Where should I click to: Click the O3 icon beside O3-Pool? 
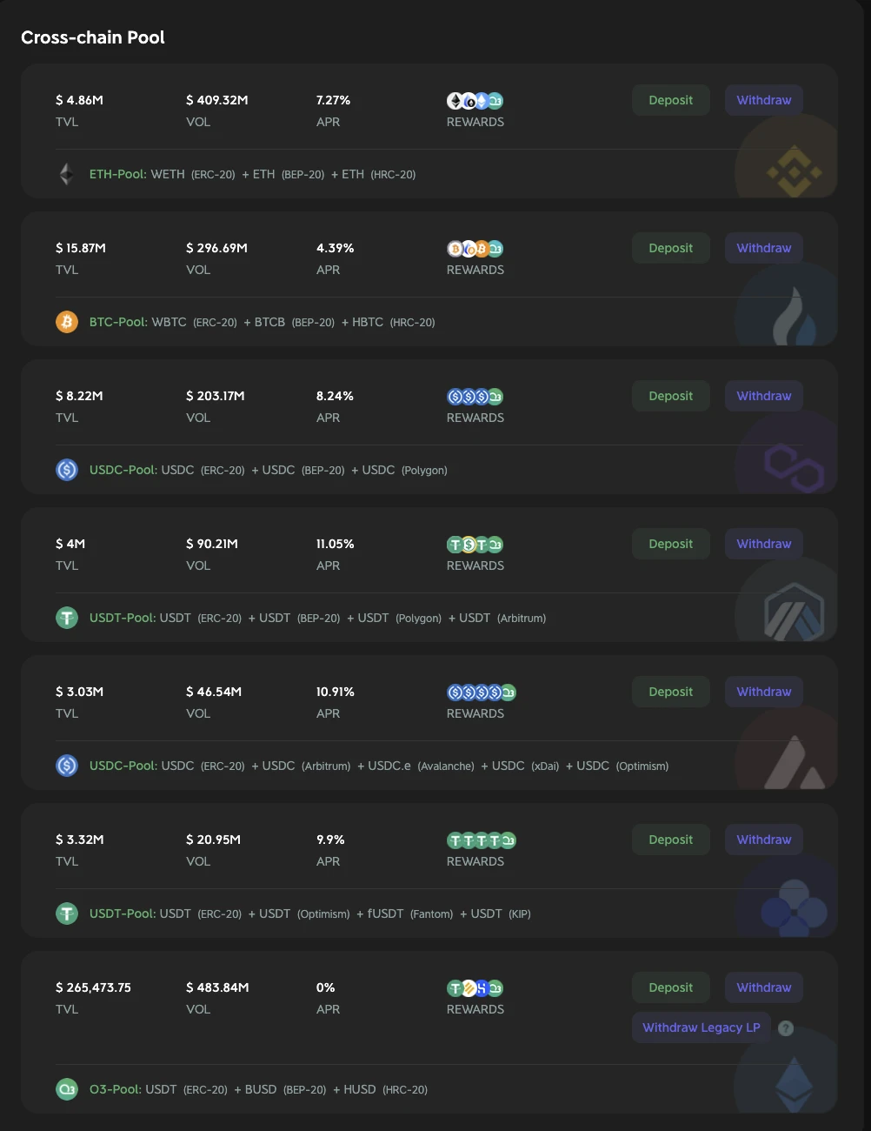[67, 1089]
